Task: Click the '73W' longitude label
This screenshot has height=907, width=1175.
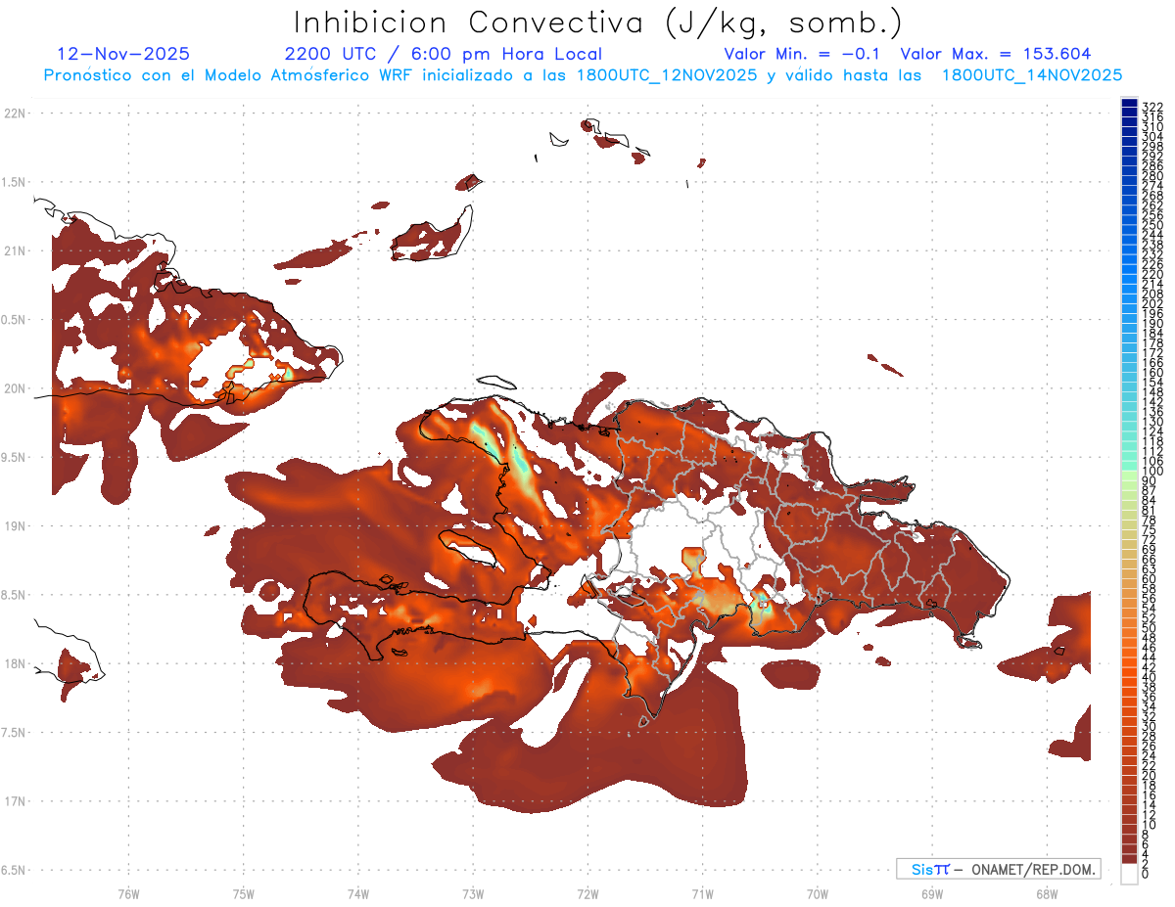Action: pyautogui.click(x=473, y=892)
